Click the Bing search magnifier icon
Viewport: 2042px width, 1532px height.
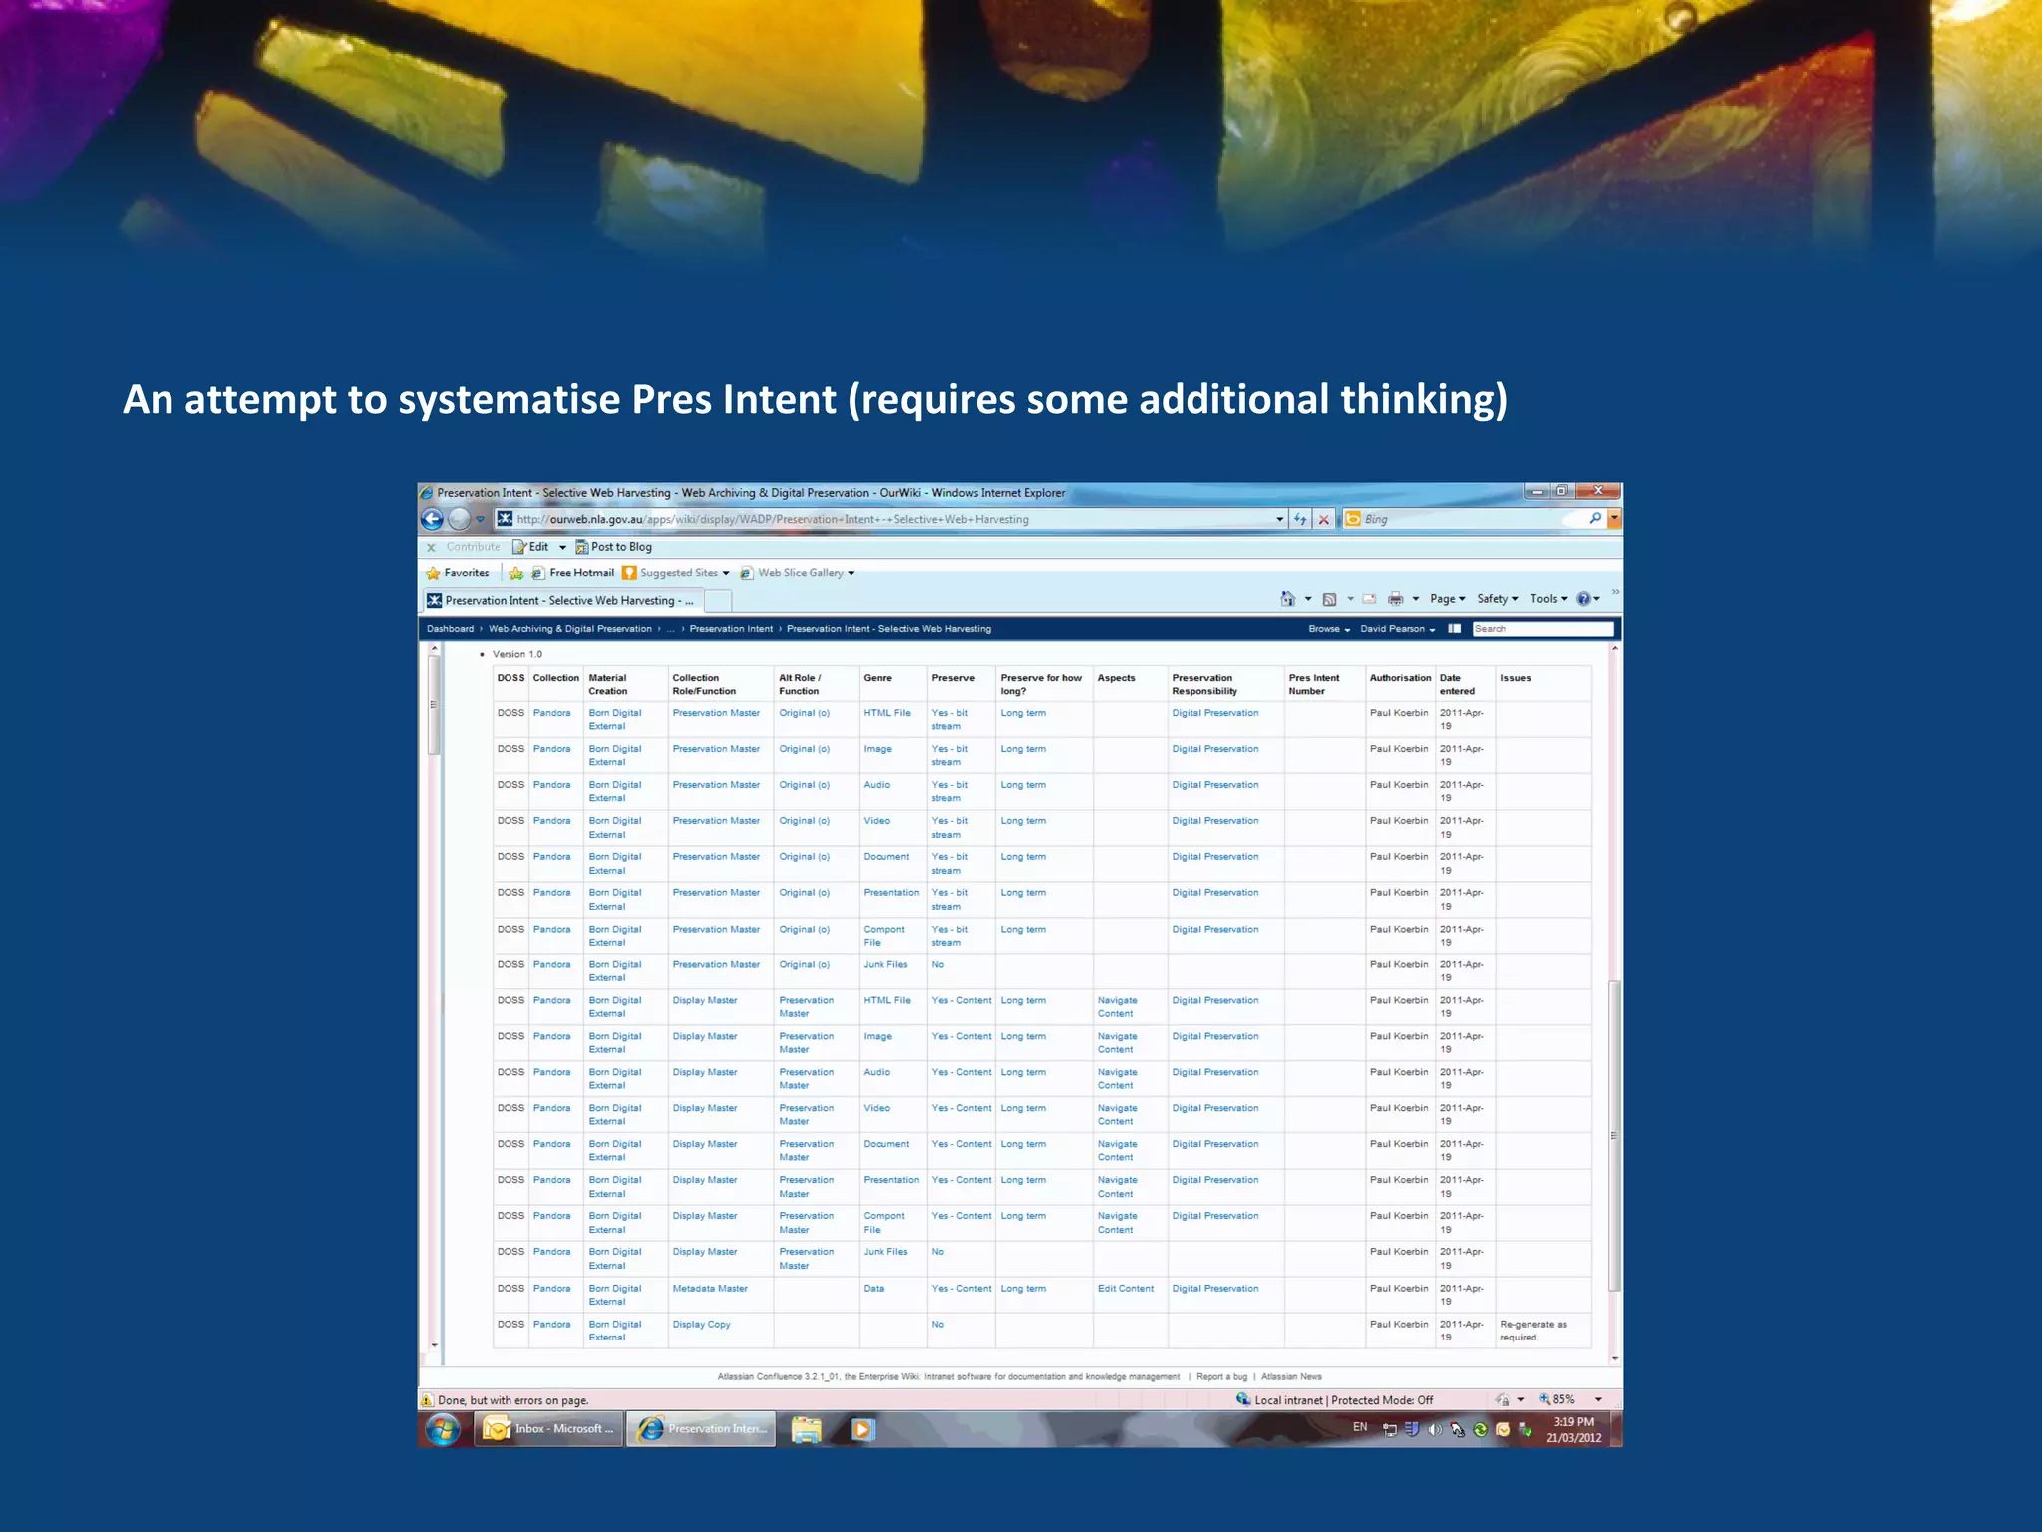point(1595,518)
